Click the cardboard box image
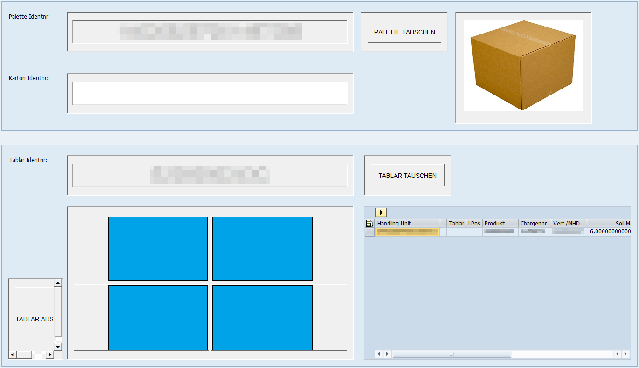Screen dimensions: 639x368 [x=523, y=65]
